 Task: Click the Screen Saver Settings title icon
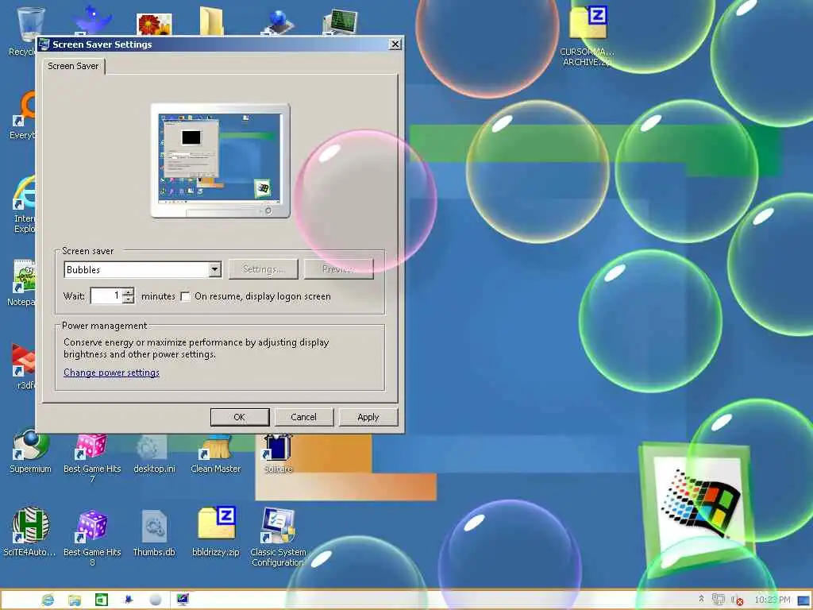pyautogui.click(x=44, y=44)
